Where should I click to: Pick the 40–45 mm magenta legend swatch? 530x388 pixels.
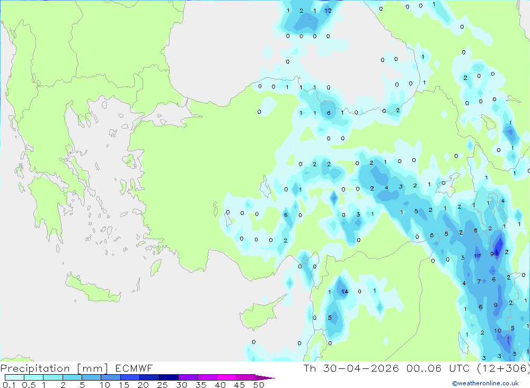point(226,377)
